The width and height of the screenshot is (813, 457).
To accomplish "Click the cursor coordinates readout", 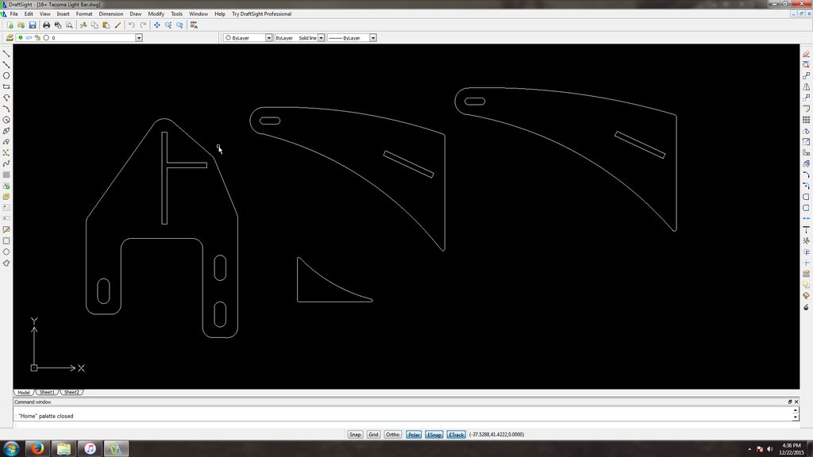I will coord(497,435).
